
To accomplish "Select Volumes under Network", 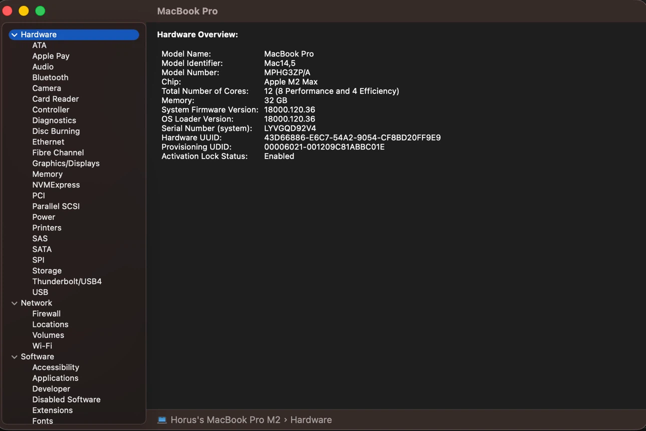I will point(48,335).
